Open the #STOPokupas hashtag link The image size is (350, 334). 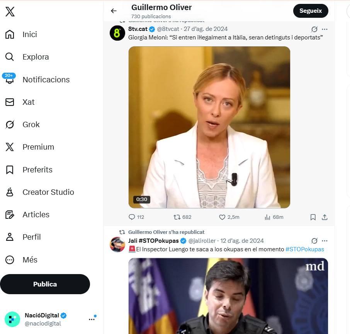pos(305,249)
